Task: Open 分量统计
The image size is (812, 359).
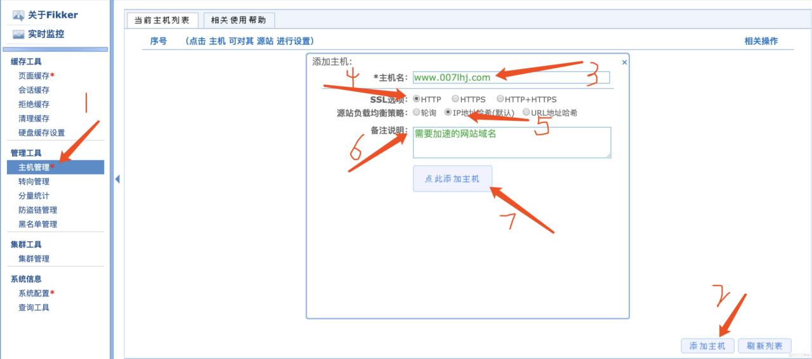Action: pyautogui.click(x=34, y=196)
